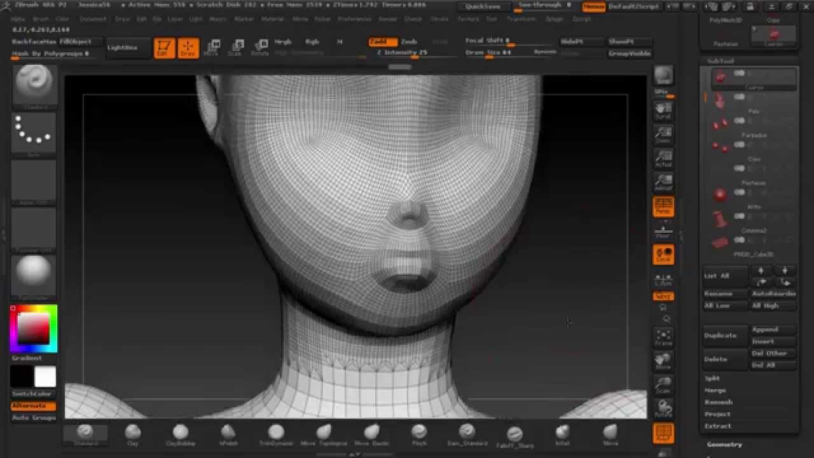Toggle Mrgb mode
Image resolution: width=814 pixels, height=458 pixels.
point(283,41)
